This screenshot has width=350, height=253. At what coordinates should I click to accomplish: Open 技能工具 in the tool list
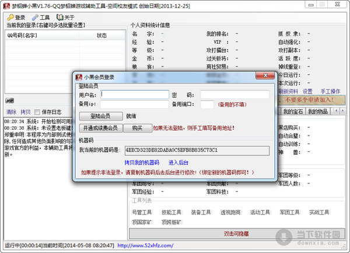click(x=171, y=212)
